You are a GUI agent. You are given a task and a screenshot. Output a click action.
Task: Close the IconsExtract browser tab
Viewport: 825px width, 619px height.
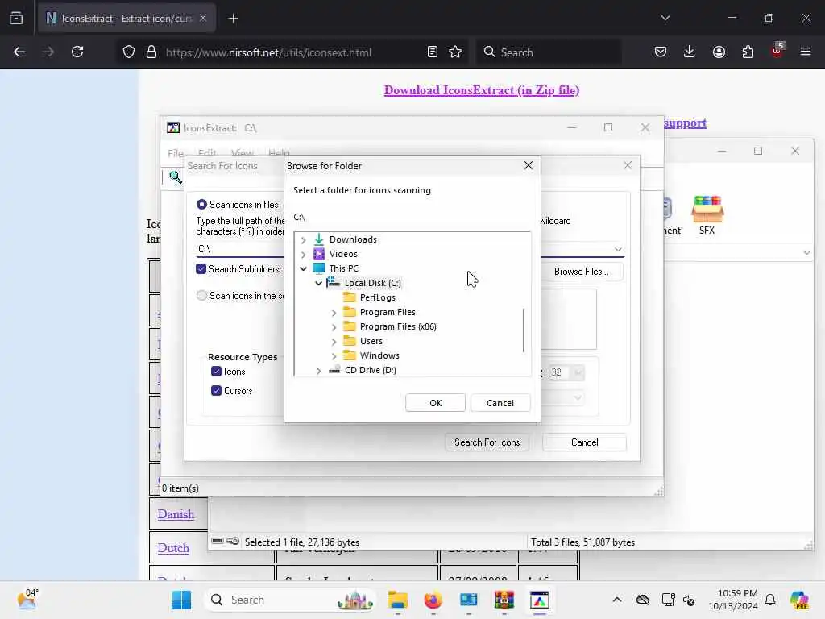203,19
